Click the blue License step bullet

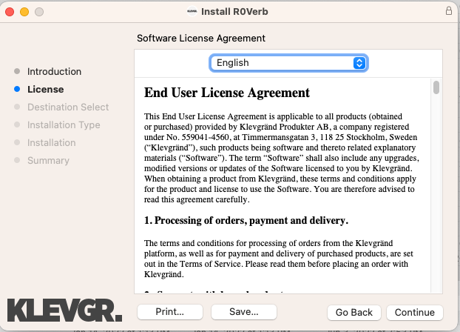point(17,89)
